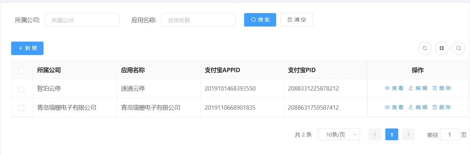Image resolution: width=470 pixels, height=155 pixels.
Task: Tick the select-all checkbox in the table header
Action: (x=21, y=70)
